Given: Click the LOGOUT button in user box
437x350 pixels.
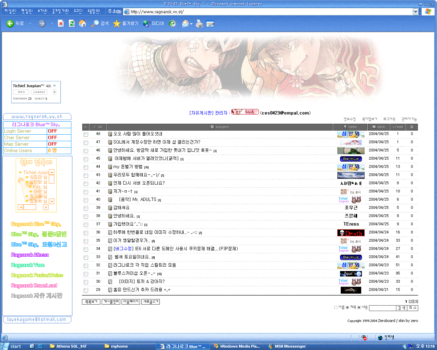Looking at the screenshot, I should 39,92.
